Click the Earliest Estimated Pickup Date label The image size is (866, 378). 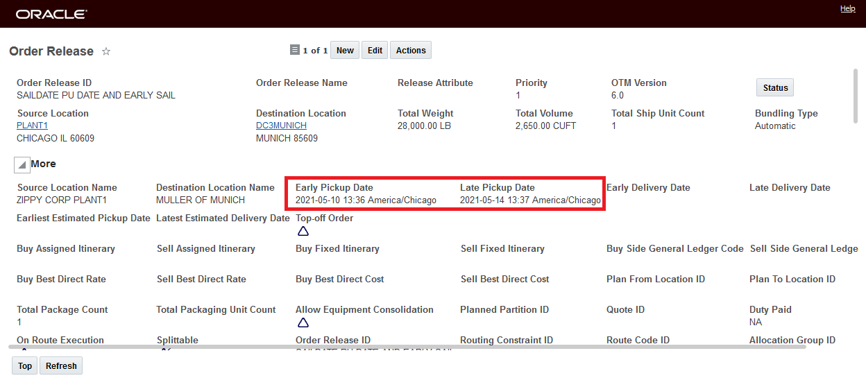[x=83, y=218]
